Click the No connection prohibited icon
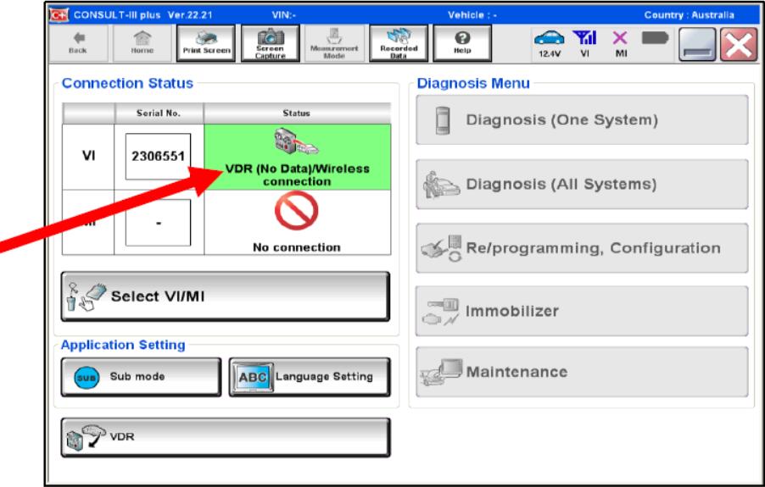765x487 pixels. [x=296, y=211]
